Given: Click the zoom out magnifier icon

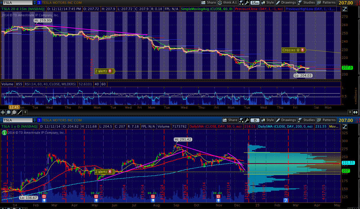Looking at the screenshot, I should click(14, 112).
